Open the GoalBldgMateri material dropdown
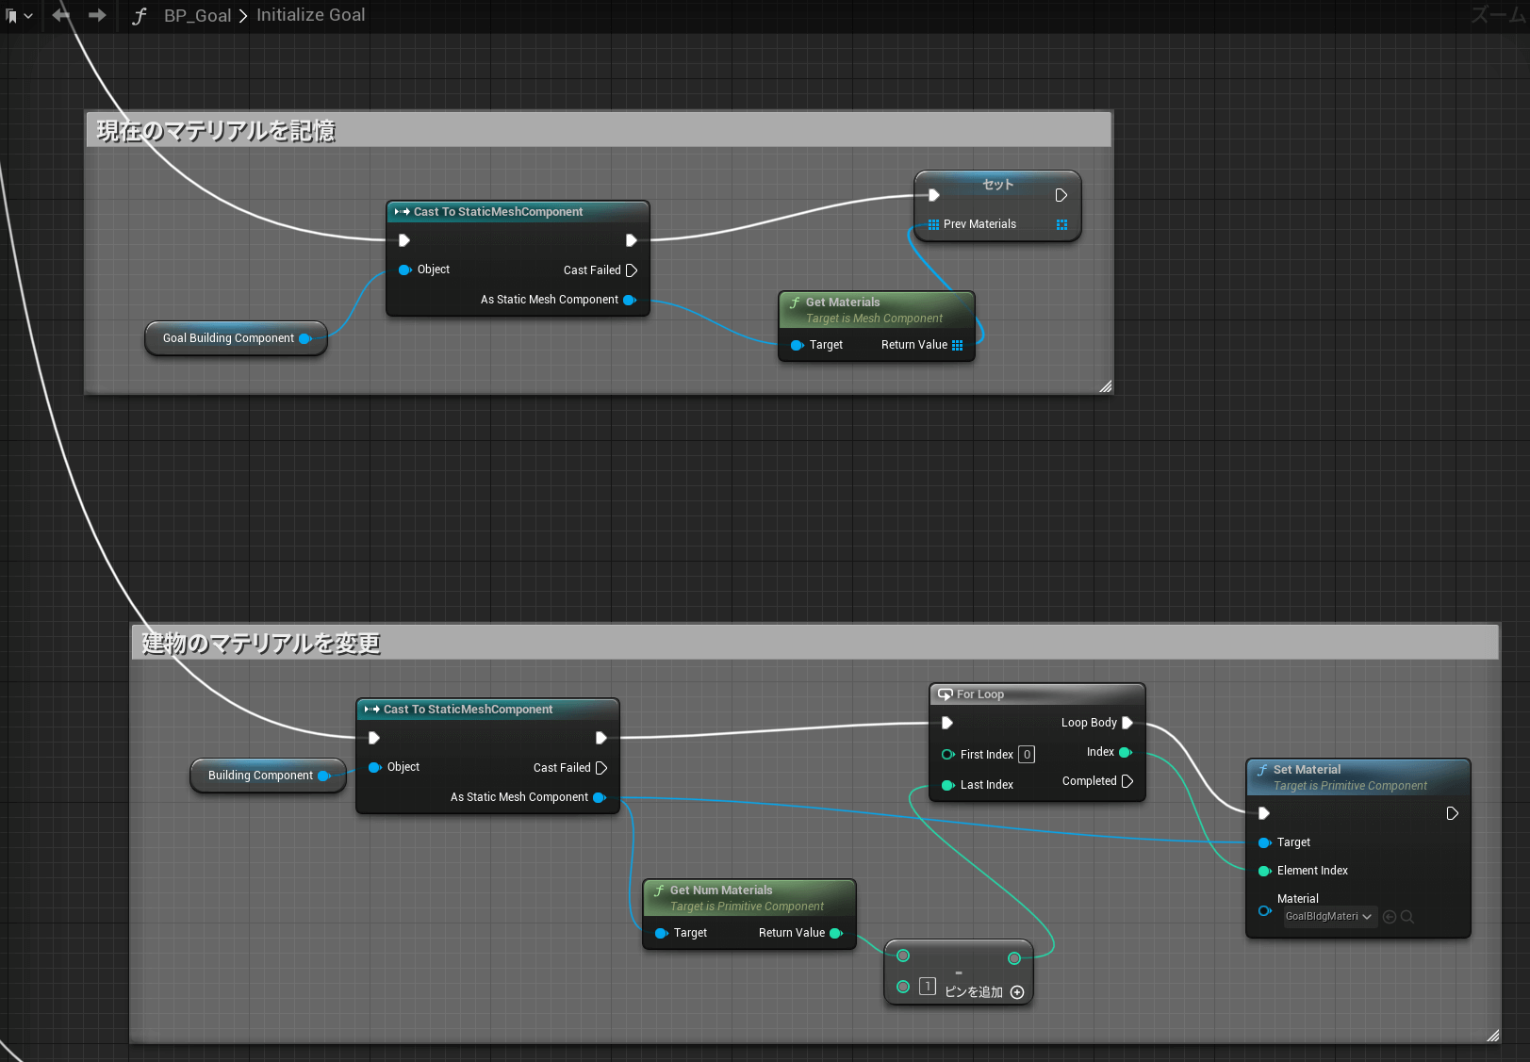This screenshot has height=1062, width=1530. pos(1329,917)
